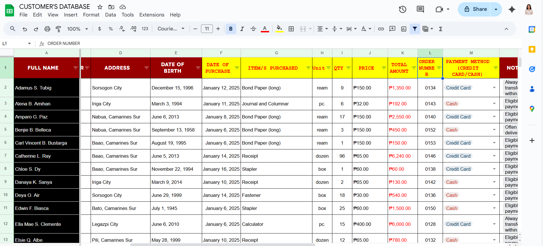Screen dimensions: 543x246
Task: Click the Gemini sparkle icon
Action: click(x=512, y=9)
